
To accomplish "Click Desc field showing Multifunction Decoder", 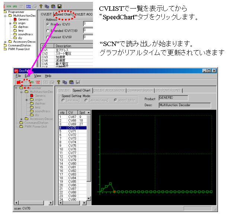I will coord(184,105).
